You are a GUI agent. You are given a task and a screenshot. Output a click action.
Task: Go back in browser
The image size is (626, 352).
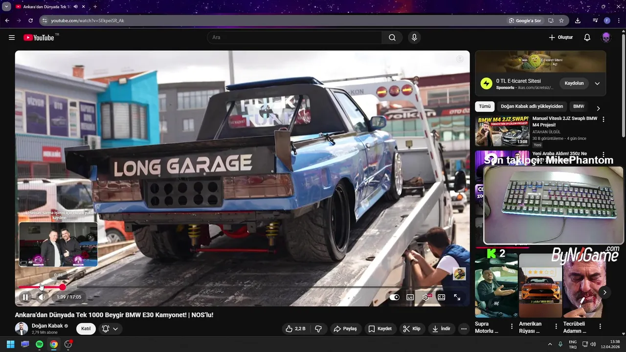coord(7,21)
